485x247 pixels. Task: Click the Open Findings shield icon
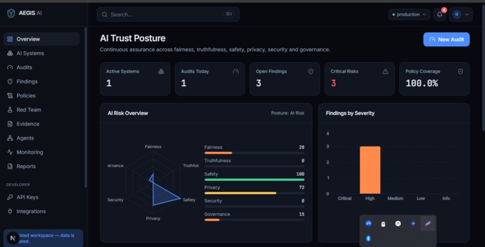pyautogui.click(x=310, y=72)
